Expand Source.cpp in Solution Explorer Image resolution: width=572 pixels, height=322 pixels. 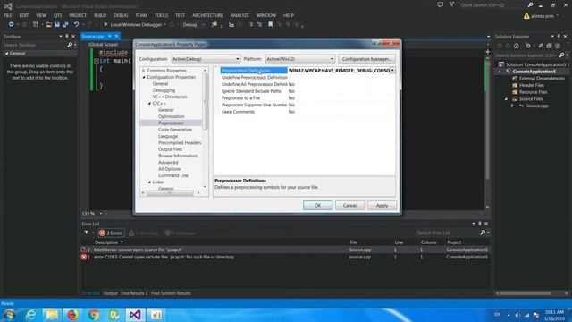tap(512, 106)
